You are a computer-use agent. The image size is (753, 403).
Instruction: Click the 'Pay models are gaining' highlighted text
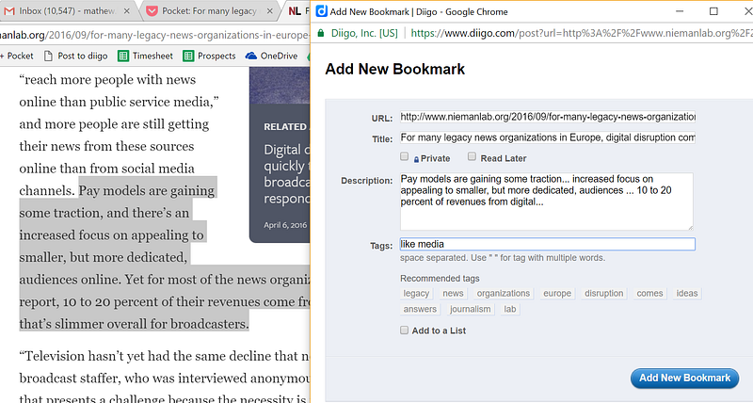[x=147, y=191]
